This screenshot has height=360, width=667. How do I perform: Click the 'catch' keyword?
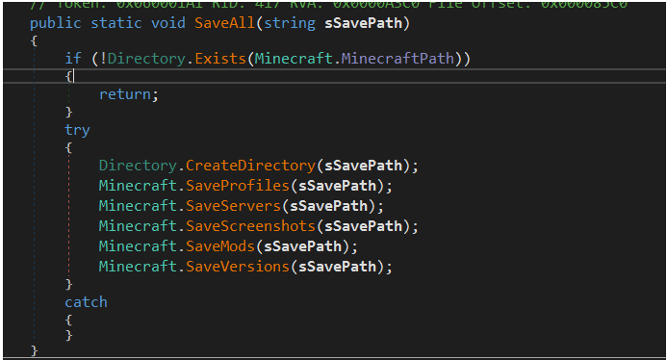[86, 302]
